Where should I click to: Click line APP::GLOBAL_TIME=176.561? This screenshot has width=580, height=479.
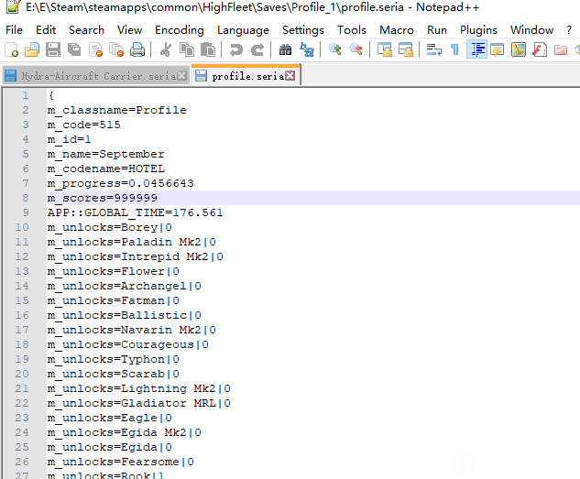pos(135,212)
